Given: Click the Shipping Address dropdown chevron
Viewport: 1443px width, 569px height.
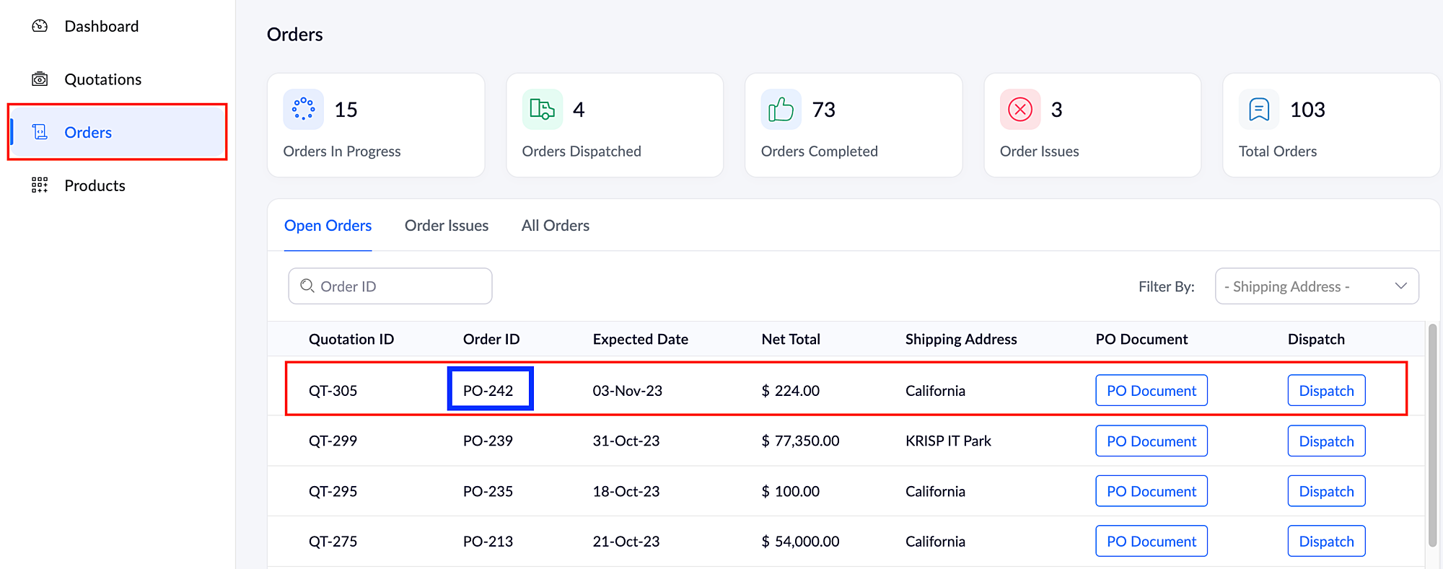Looking at the screenshot, I should coord(1400,286).
